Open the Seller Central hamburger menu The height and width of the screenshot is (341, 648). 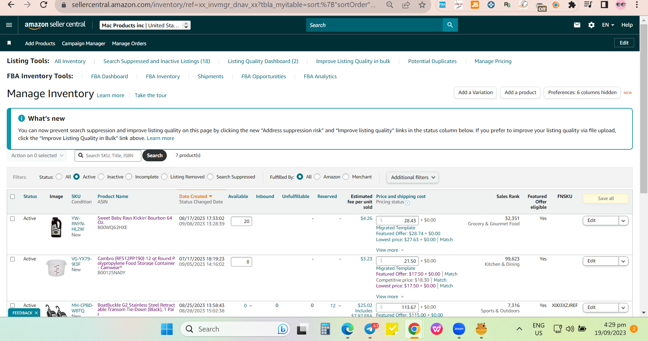click(x=9, y=25)
